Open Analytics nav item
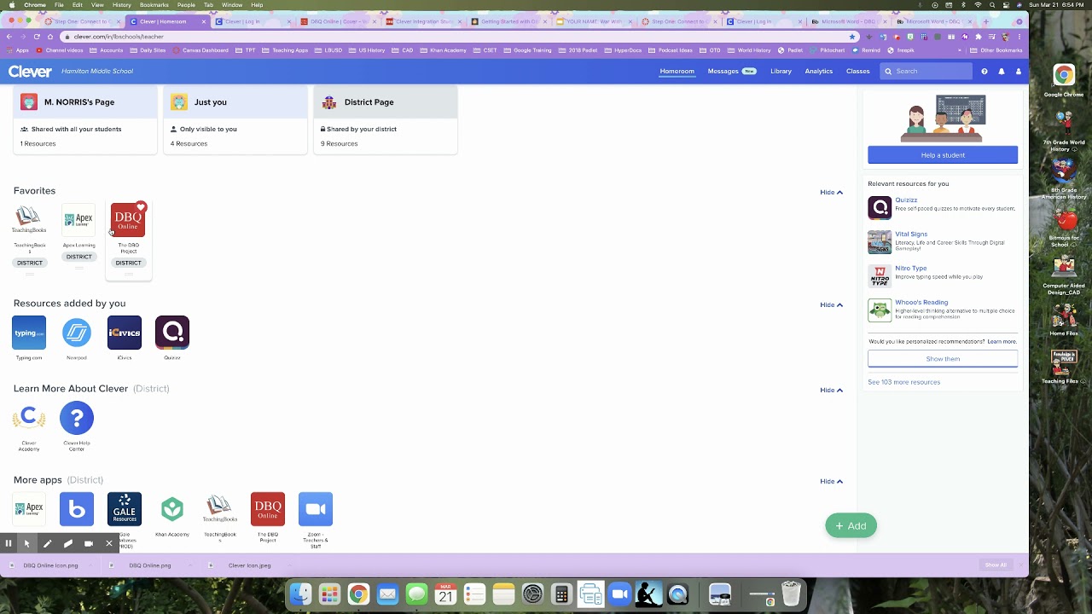 pyautogui.click(x=818, y=71)
